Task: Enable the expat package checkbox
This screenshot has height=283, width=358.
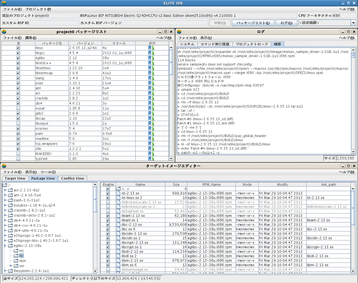Action: 18,108
